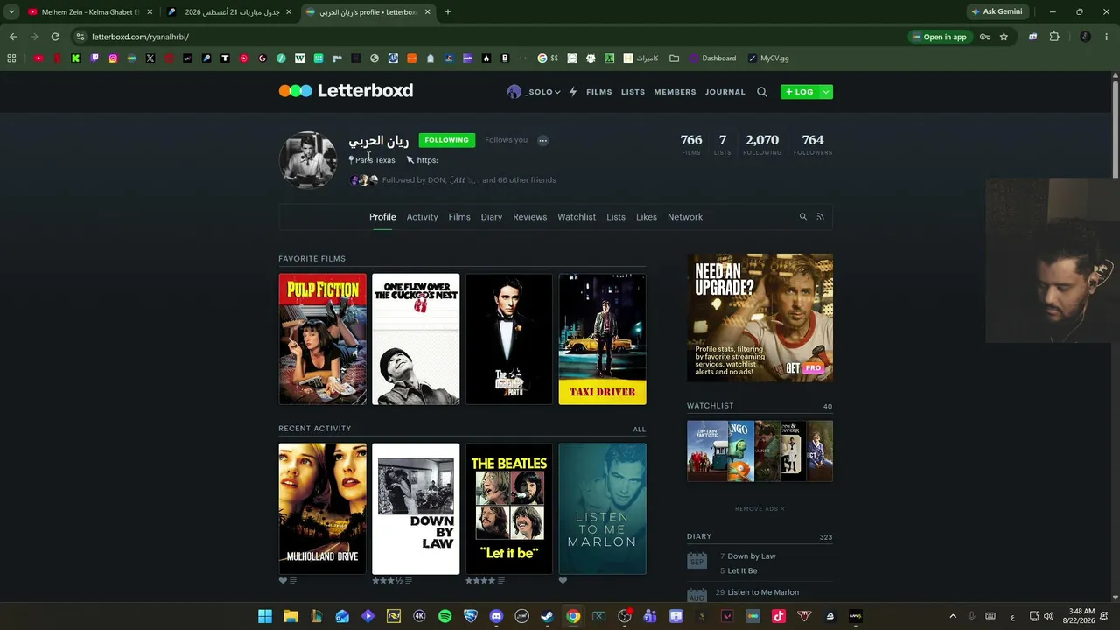Open the Members menu in header
This screenshot has height=630, width=1120.
675,92
